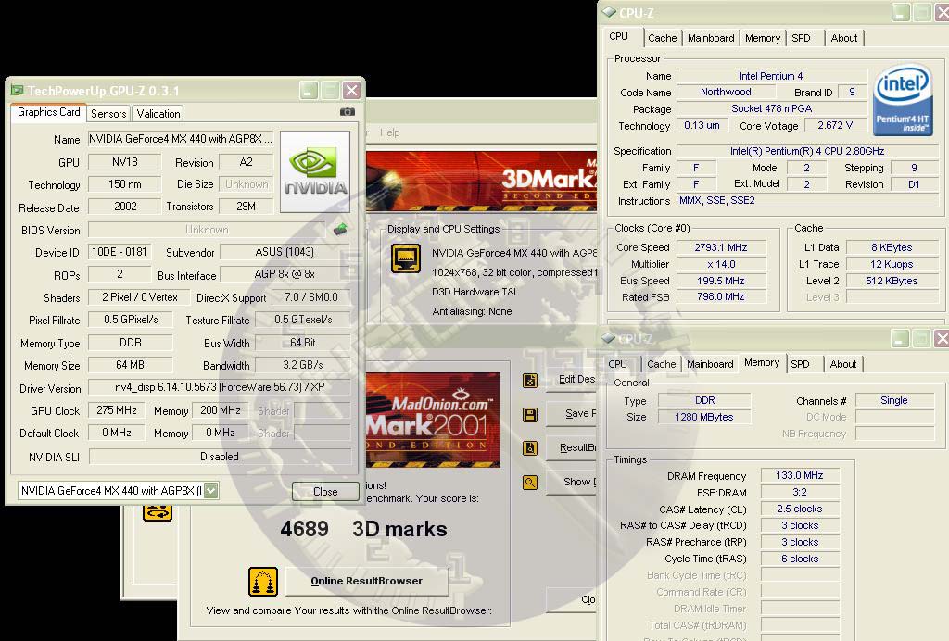Click the Device ID field 10DE - 0181

point(120,252)
